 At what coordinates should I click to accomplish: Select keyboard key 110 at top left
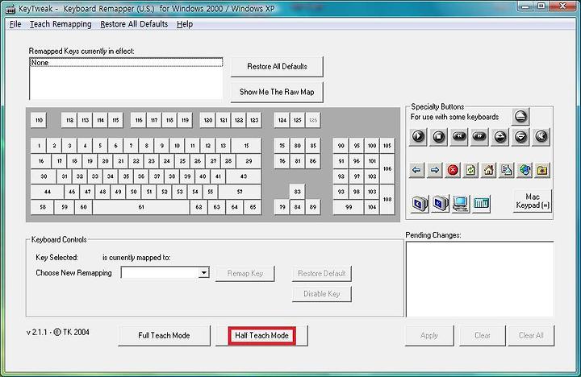[x=39, y=120]
